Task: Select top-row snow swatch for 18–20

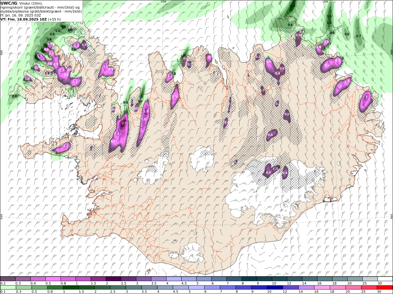Action: pos(339,279)
